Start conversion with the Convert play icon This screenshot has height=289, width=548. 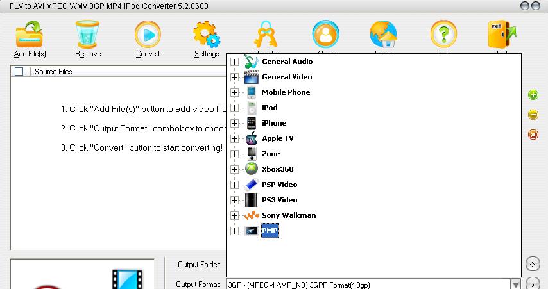(x=148, y=34)
